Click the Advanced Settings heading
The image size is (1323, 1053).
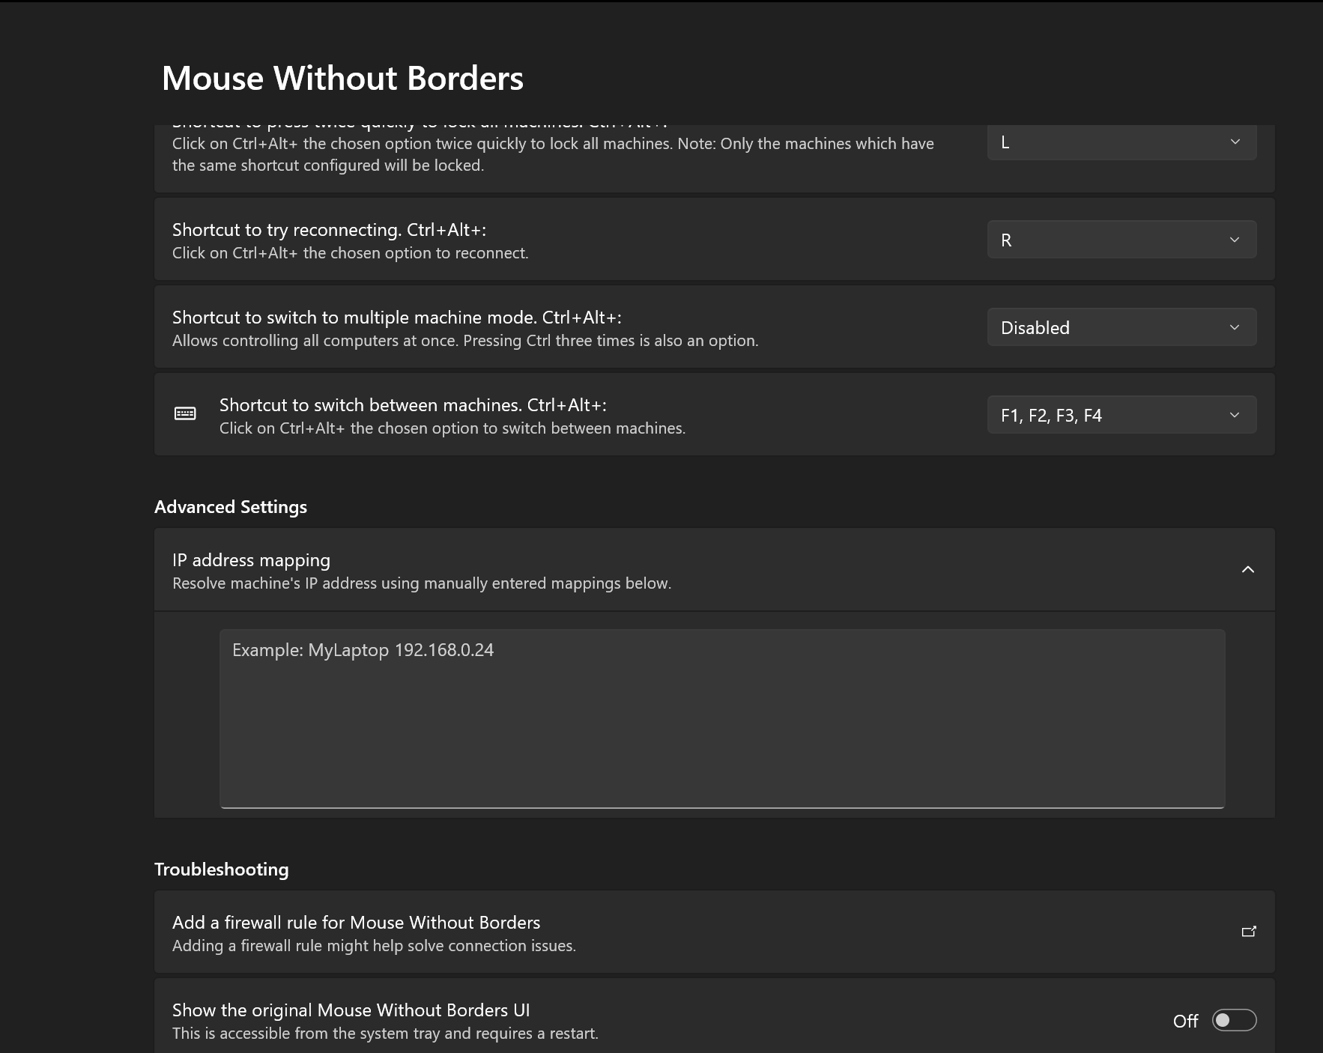(x=231, y=507)
